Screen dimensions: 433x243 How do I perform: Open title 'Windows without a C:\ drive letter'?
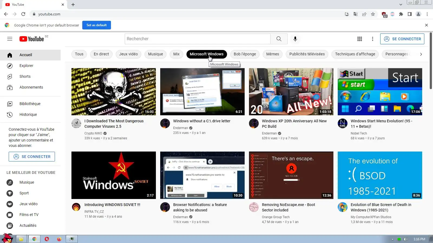tap(202, 121)
